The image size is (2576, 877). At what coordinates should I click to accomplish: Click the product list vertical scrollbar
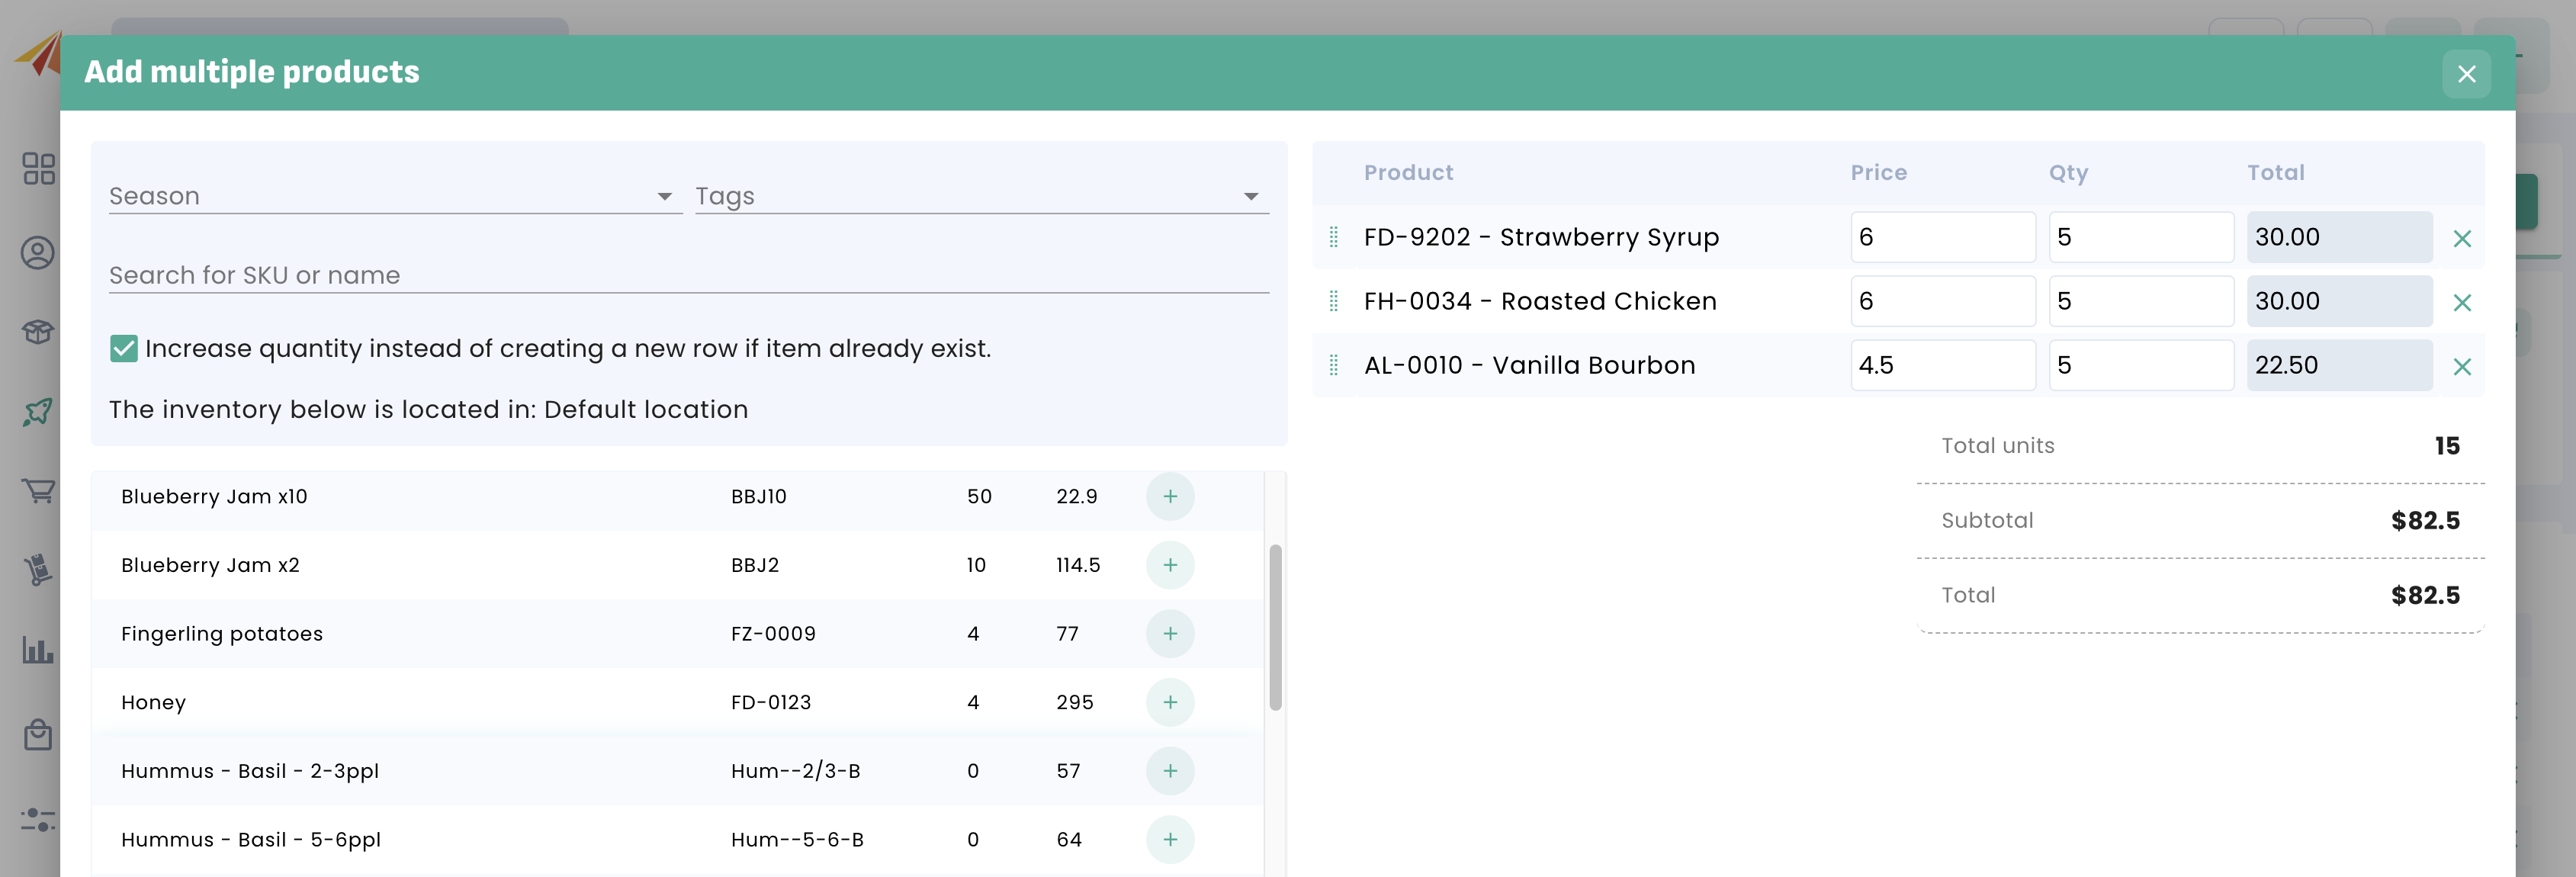point(1275,627)
